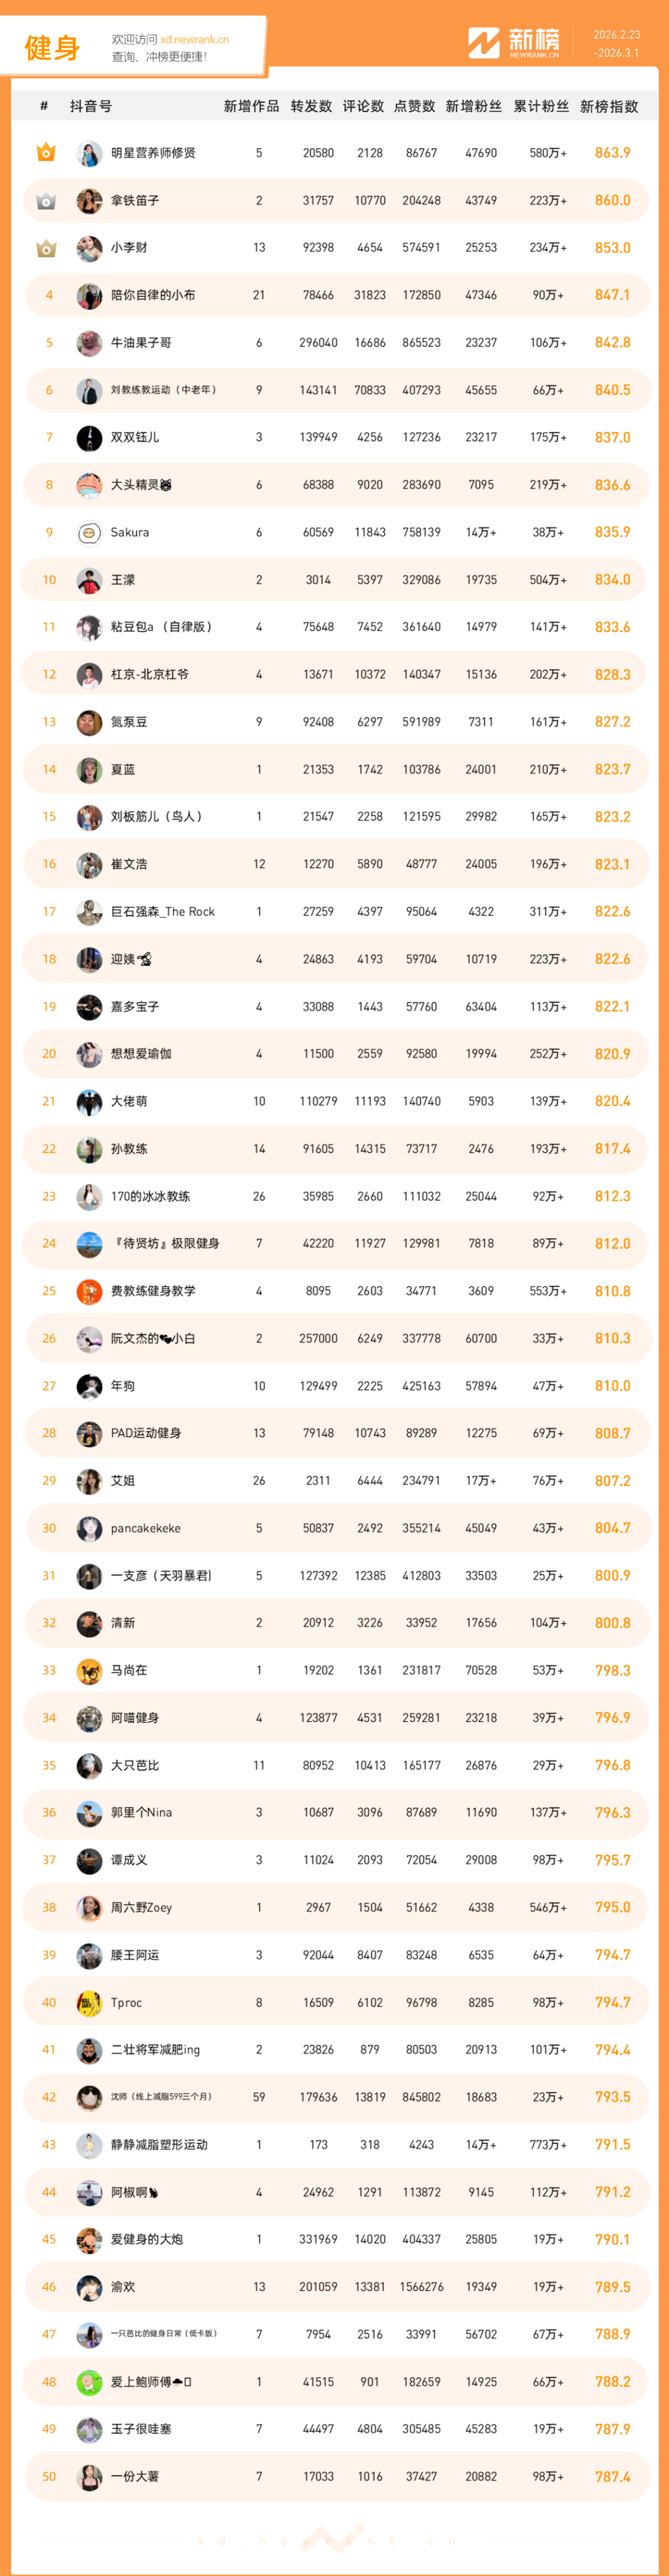Select the 点赞数 column header
Viewport: 669px width, 2576px height.
click(x=415, y=106)
